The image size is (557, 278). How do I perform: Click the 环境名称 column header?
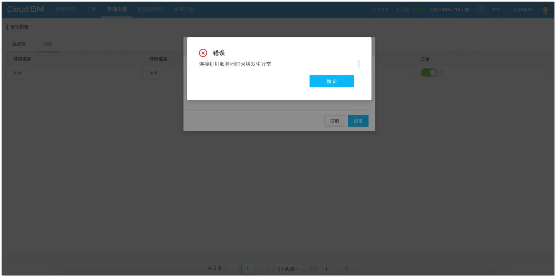point(22,59)
